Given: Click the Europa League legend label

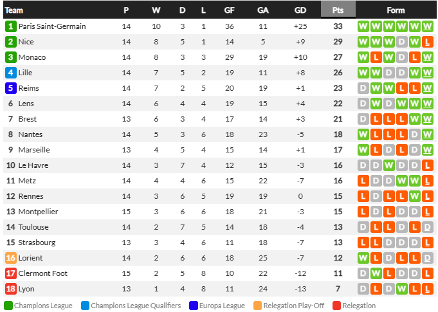Looking at the screenshot, I should 222,306.
